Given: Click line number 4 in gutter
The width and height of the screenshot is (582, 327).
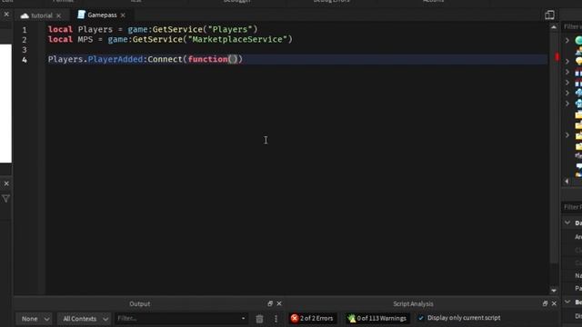Looking at the screenshot, I should [25, 60].
